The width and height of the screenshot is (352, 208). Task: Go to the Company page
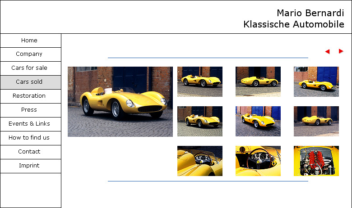[31, 54]
